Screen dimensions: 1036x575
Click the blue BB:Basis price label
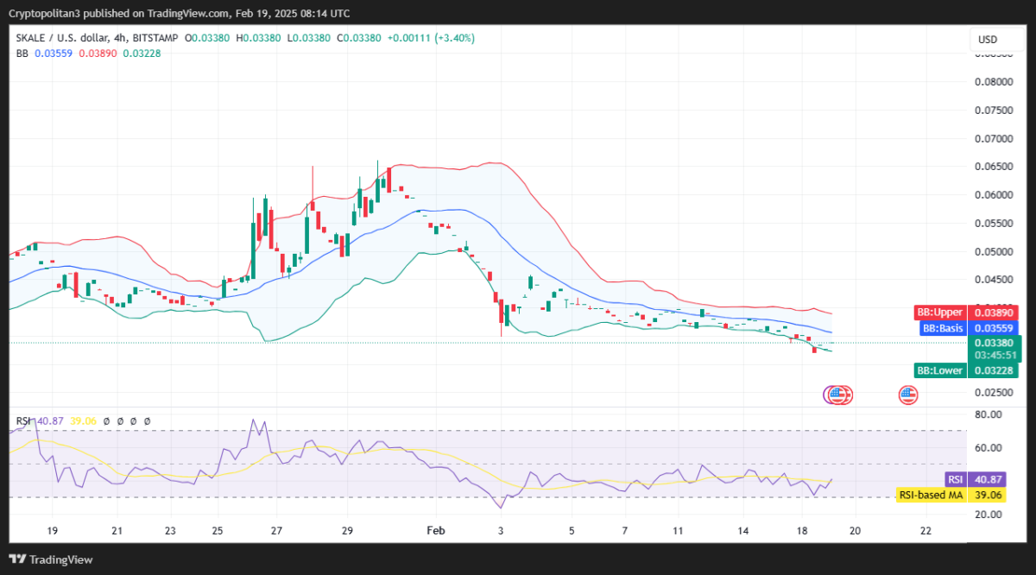965,328
